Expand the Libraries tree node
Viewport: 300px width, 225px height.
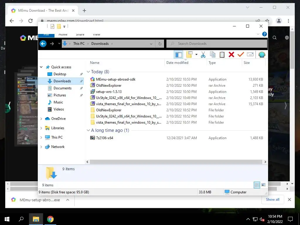pos(41,128)
